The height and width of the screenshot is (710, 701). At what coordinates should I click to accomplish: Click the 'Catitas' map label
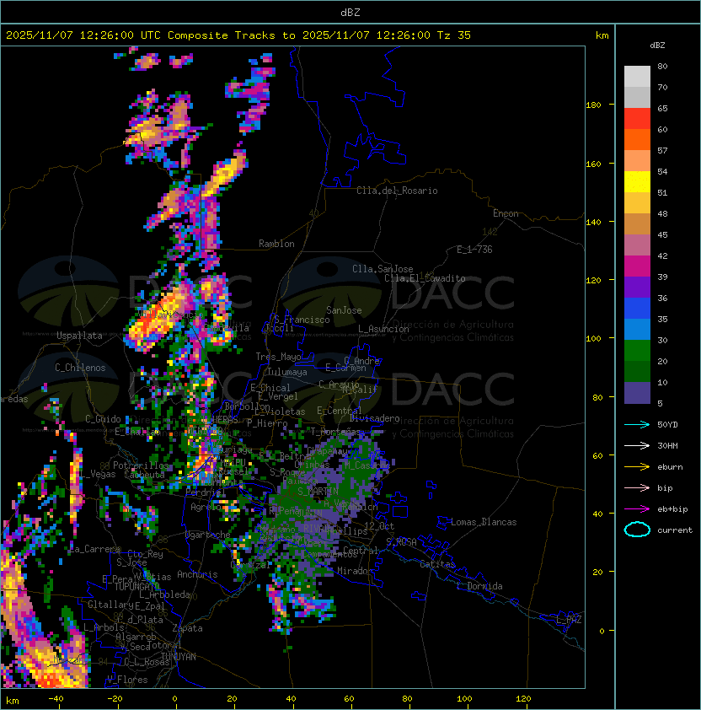pyautogui.click(x=437, y=564)
